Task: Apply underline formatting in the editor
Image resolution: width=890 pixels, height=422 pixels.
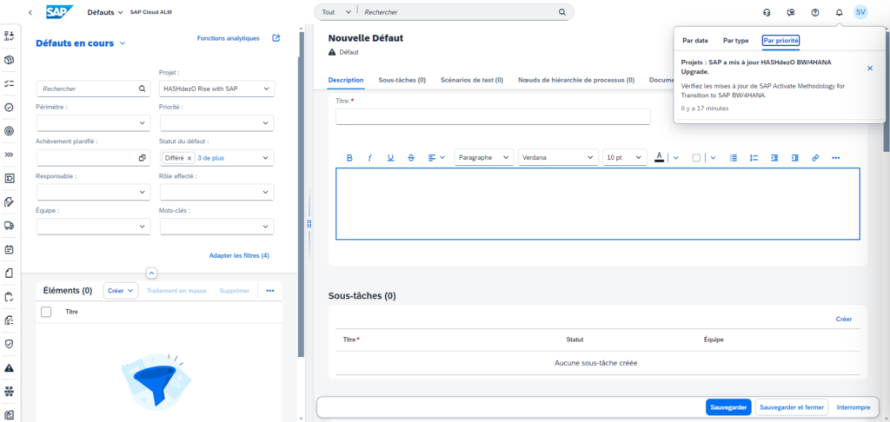Action: tap(390, 158)
